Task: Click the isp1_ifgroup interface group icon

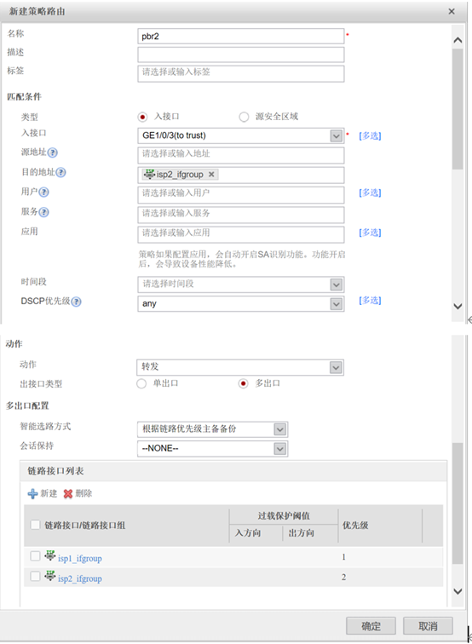Action: tap(49, 556)
